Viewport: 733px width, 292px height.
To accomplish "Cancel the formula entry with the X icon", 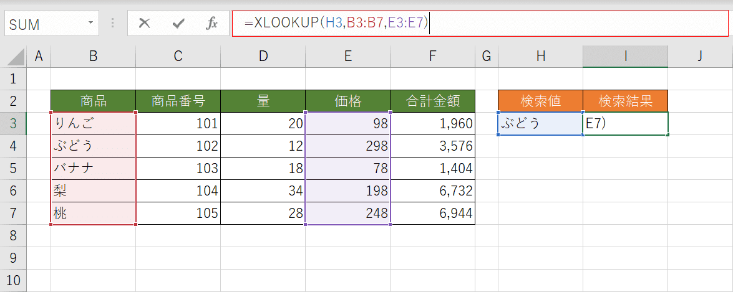I will (145, 24).
